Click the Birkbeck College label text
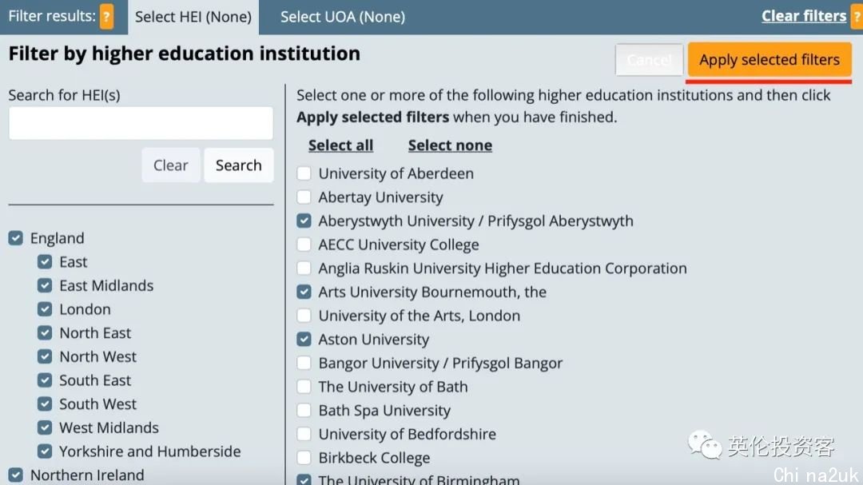 [x=374, y=458]
